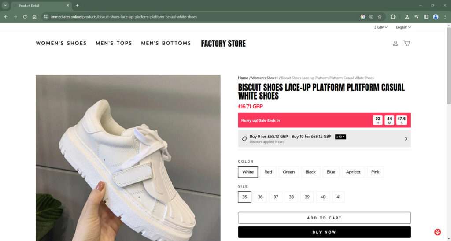Bookmark this page with the star icon
451x241 pixels.
[x=380, y=17]
